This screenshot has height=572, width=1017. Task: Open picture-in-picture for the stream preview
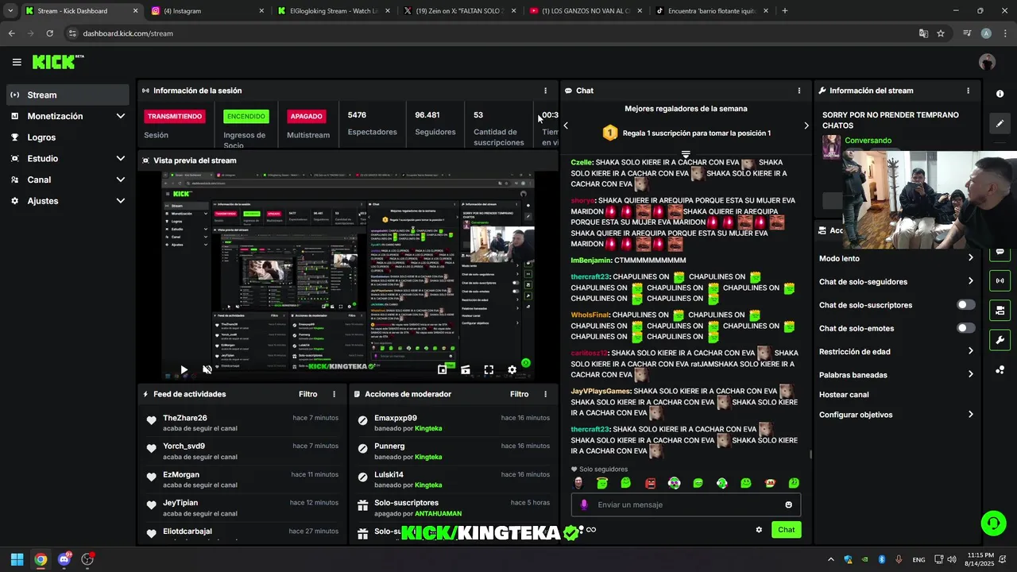(443, 369)
